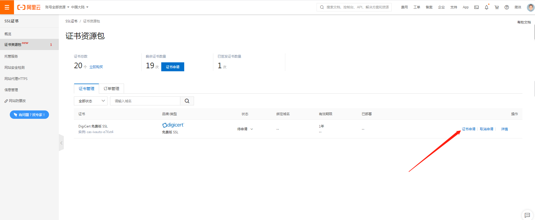Click the Aliyun logo
Image resolution: width=535 pixels, height=220 pixels.
[29, 7]
